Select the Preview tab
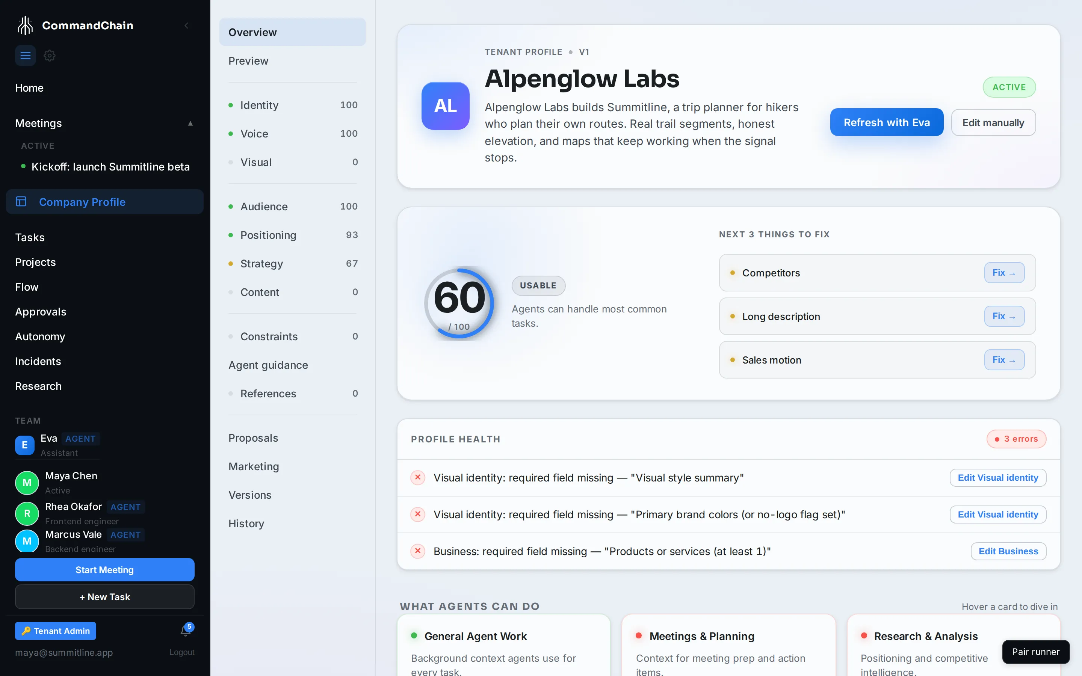 point(292,61)
